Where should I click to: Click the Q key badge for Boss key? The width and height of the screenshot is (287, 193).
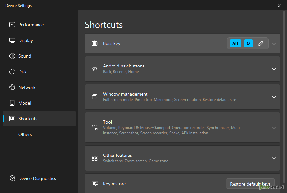(248, 43)
